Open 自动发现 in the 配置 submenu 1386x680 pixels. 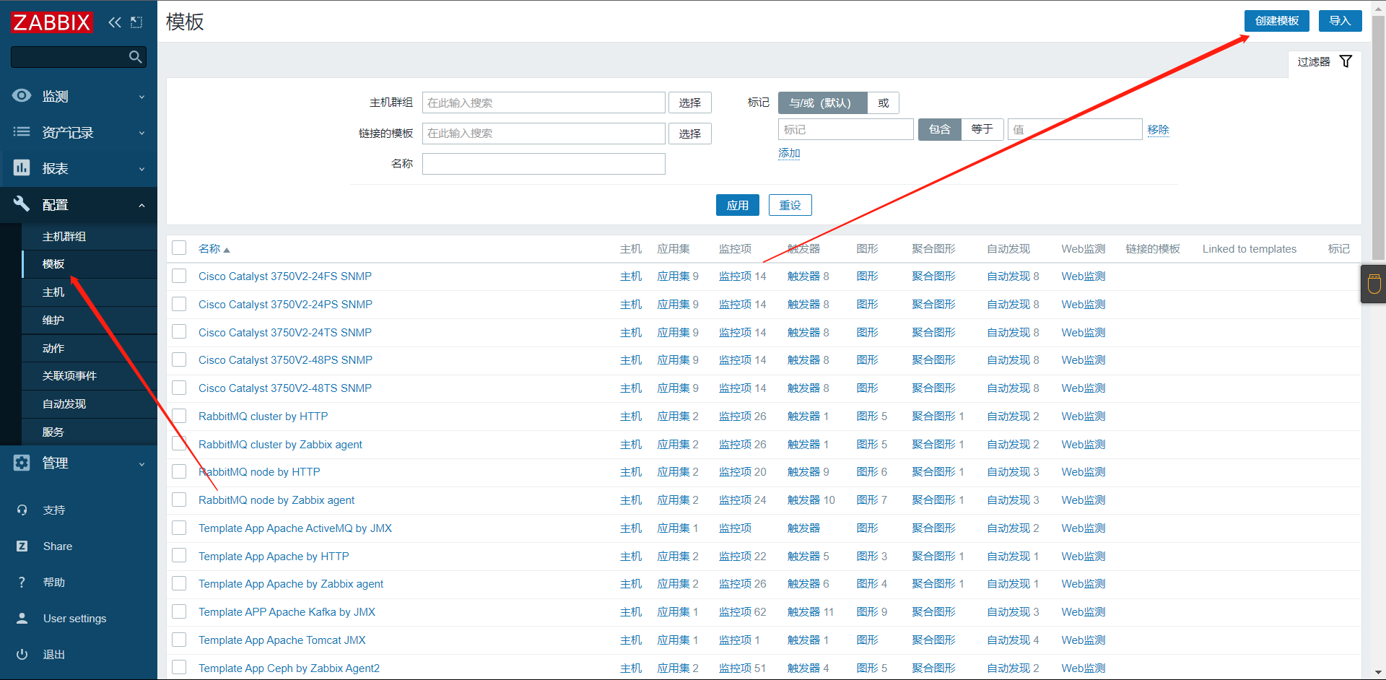click(x=90, y=404)
